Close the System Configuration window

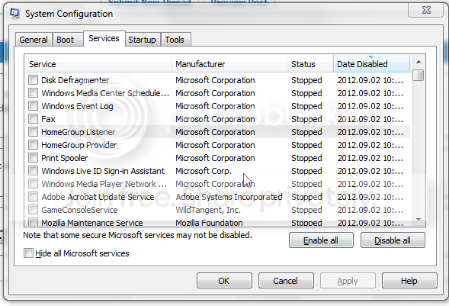[426, 10]
